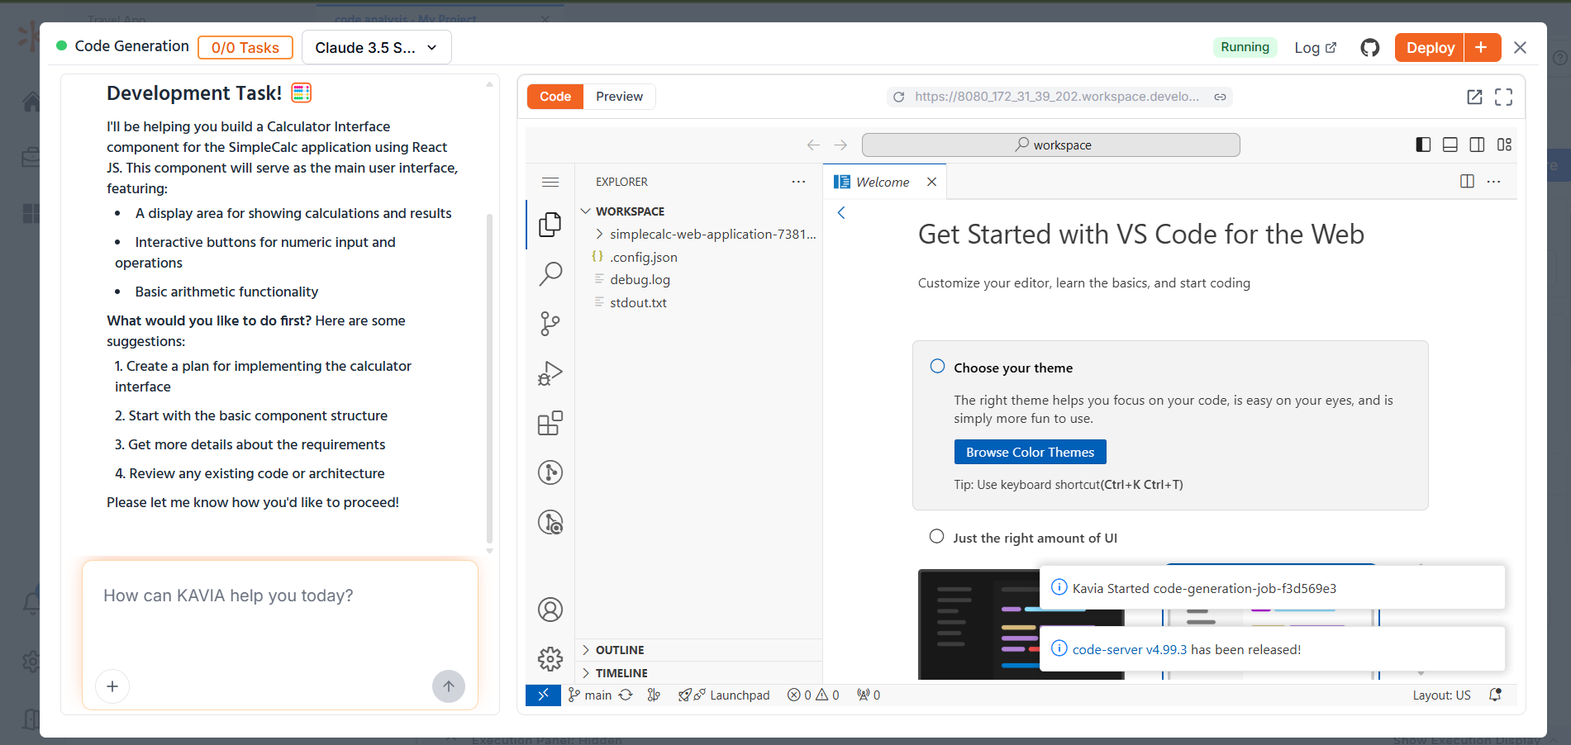Viewport: 1571px width, 745px height.
Task: Open the Log link
Action: pos(1315,48)
